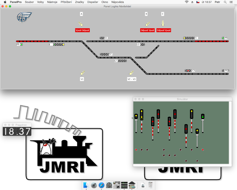Click the AŽD winged logo icon
The width and height of the screenshot is (237, 190).
[24, 17]
